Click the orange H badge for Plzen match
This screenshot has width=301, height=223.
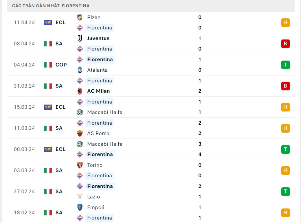(285, 23)
